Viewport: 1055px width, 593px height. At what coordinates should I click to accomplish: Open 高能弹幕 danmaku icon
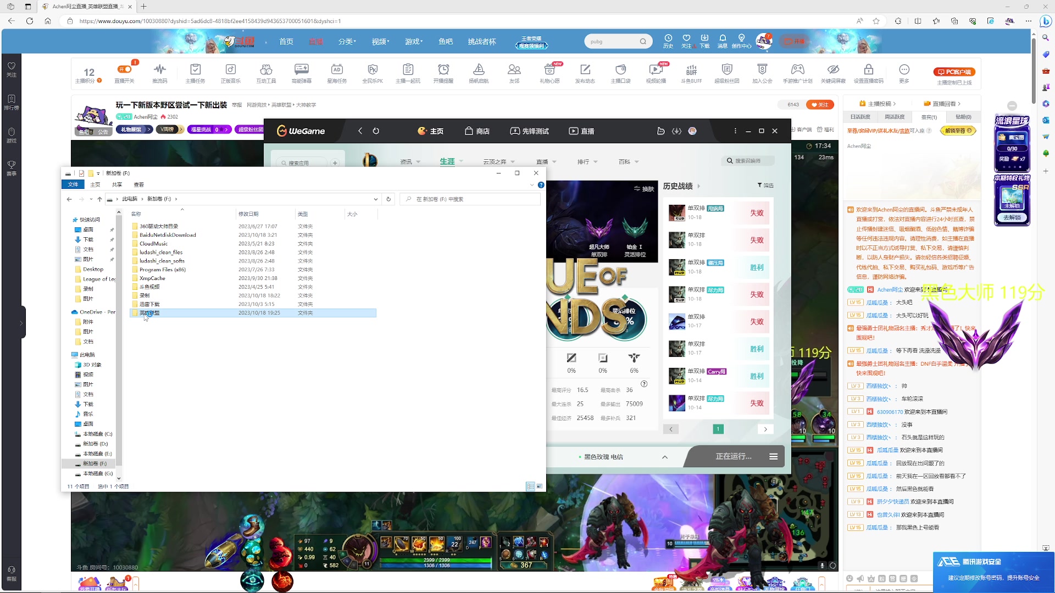tap(302, 69)
